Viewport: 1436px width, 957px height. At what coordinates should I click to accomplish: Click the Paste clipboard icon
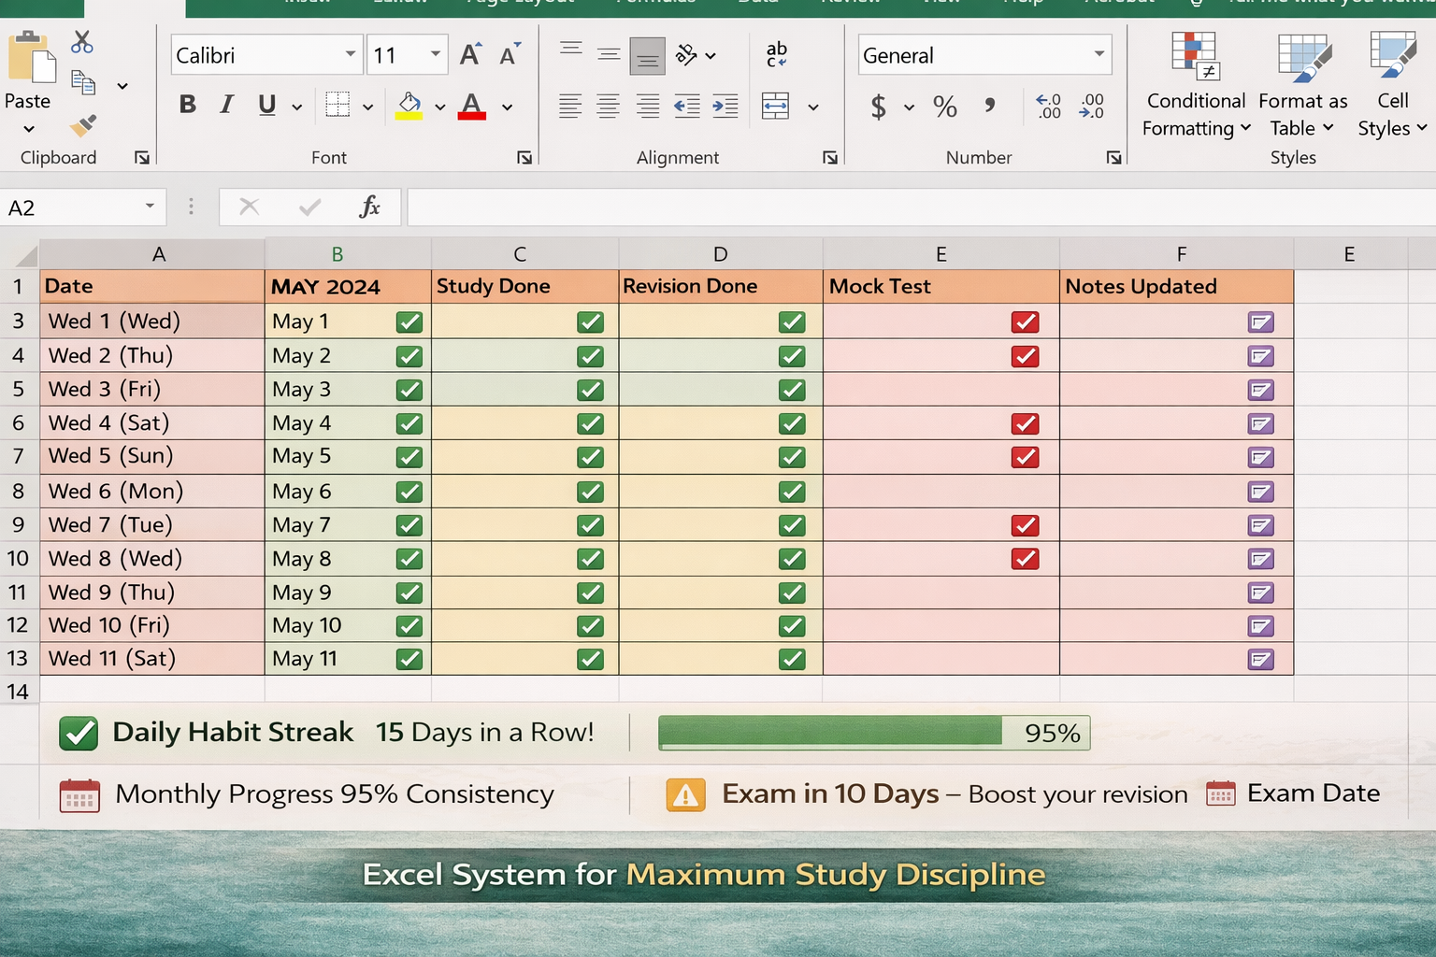[31, 57]
